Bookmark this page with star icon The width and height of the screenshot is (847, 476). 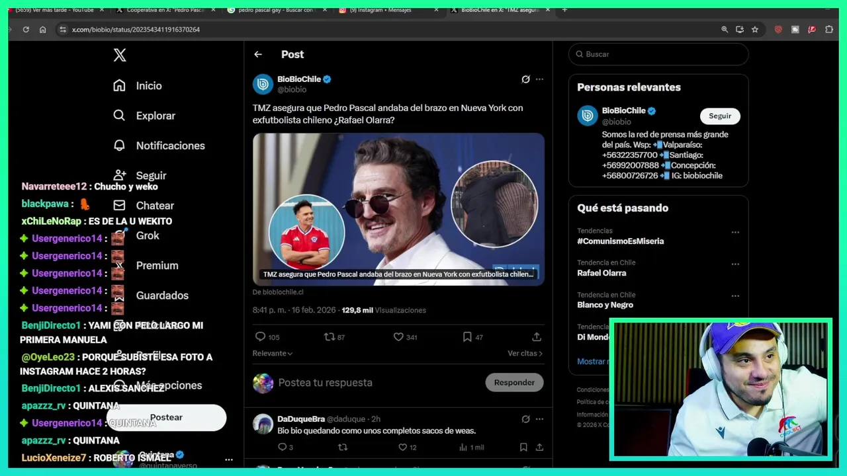[754, 29]
